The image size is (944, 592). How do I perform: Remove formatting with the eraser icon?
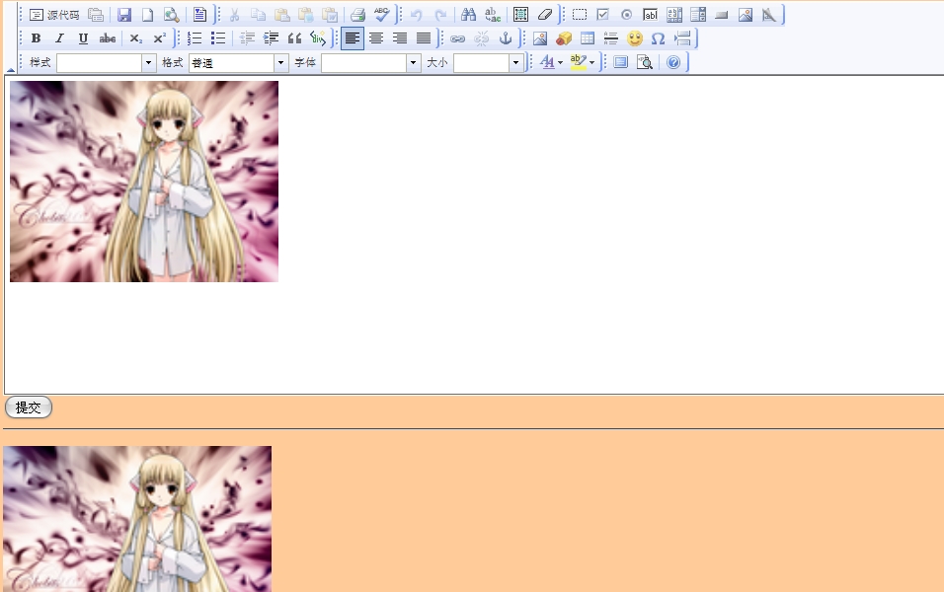(x=545, y=15)
